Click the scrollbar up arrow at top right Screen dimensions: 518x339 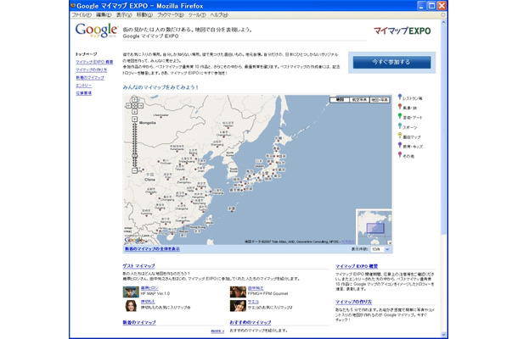pyautogui.click(x=443, y=22)
